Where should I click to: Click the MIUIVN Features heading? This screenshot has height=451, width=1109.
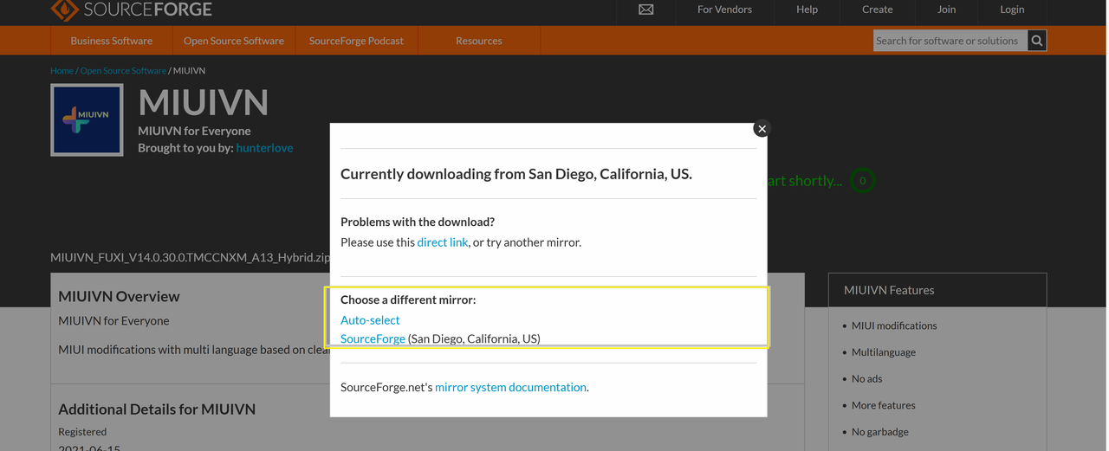tap(889, 290)
